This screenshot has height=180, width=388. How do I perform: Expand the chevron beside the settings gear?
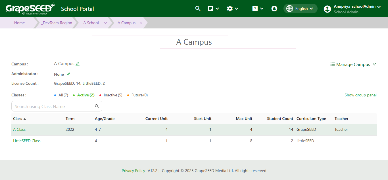pos(237,9)
